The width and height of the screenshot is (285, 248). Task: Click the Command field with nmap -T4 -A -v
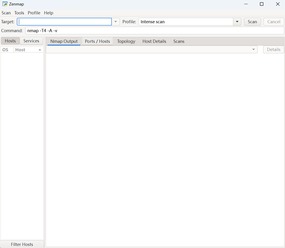(x=155, y=31)
